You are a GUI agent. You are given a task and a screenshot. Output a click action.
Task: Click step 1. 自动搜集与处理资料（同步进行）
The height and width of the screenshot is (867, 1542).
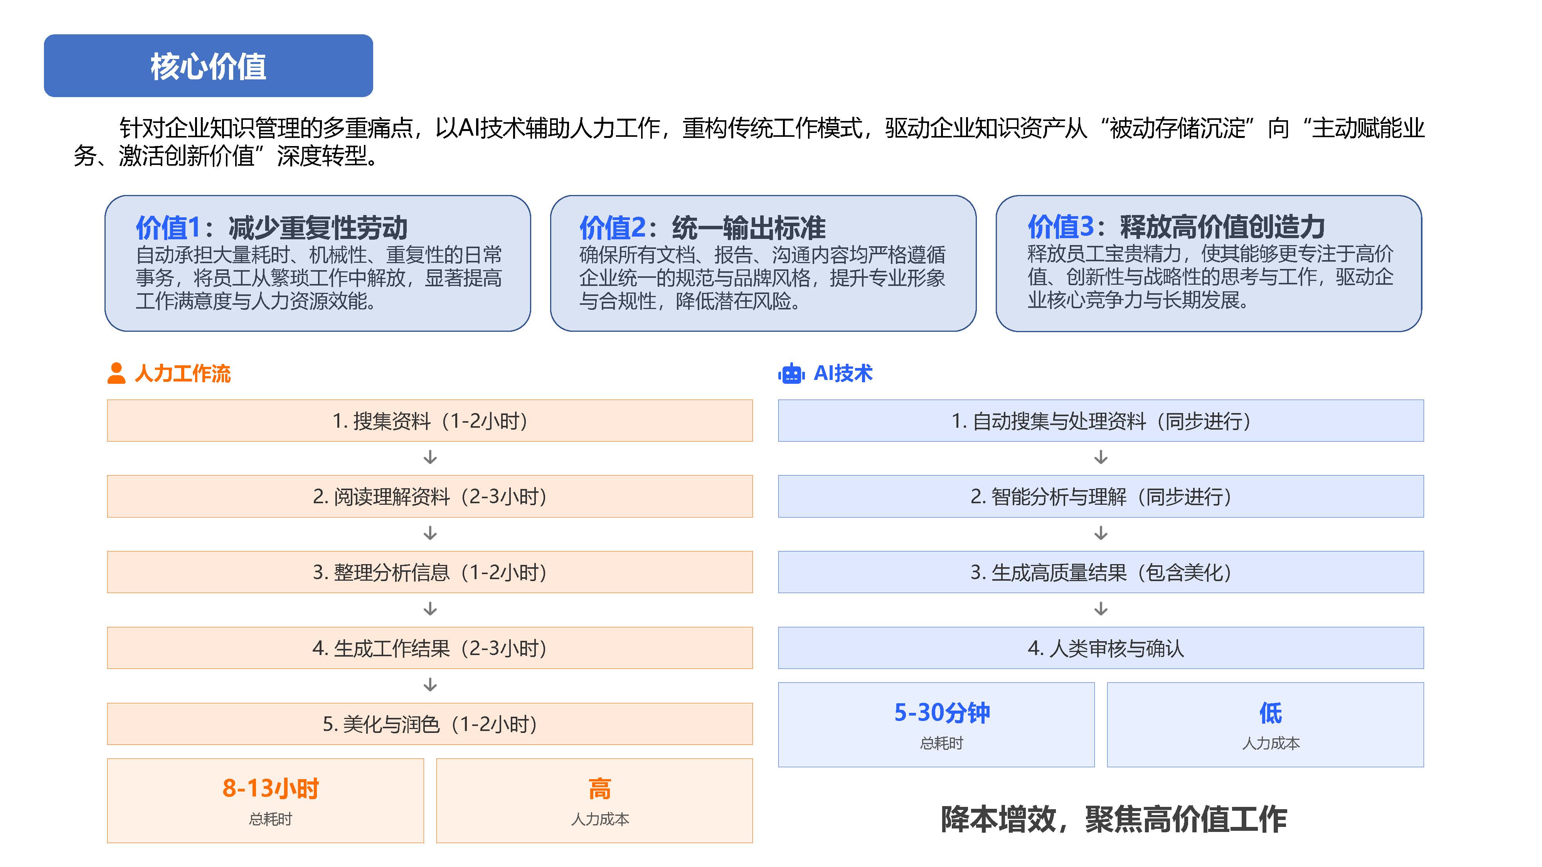pyautogui.click(x=1101, y=421)
